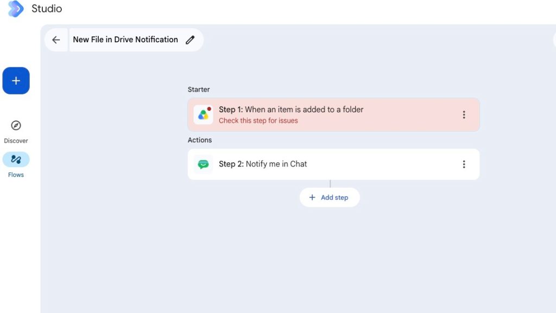Click the partially visible button at top right
Image resolution: width=556 pixels, height=313 pixels.
pyautogui.click(x=554, y=40)
